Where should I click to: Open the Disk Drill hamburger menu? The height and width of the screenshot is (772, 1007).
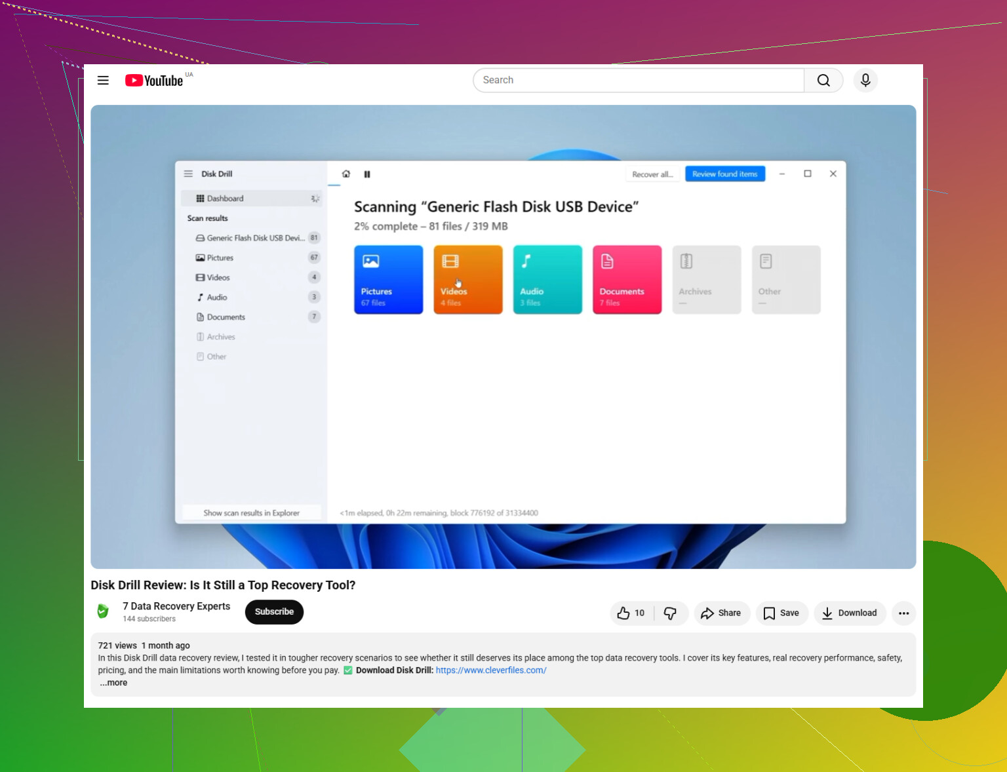(188, 174)
